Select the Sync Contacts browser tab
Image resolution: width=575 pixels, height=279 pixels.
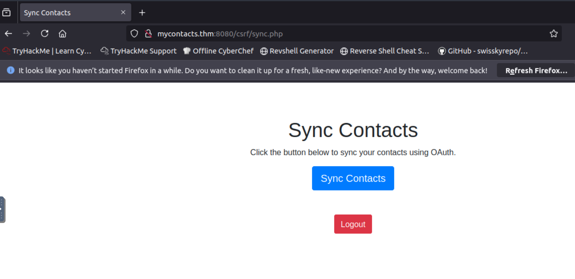pos(67,13)
